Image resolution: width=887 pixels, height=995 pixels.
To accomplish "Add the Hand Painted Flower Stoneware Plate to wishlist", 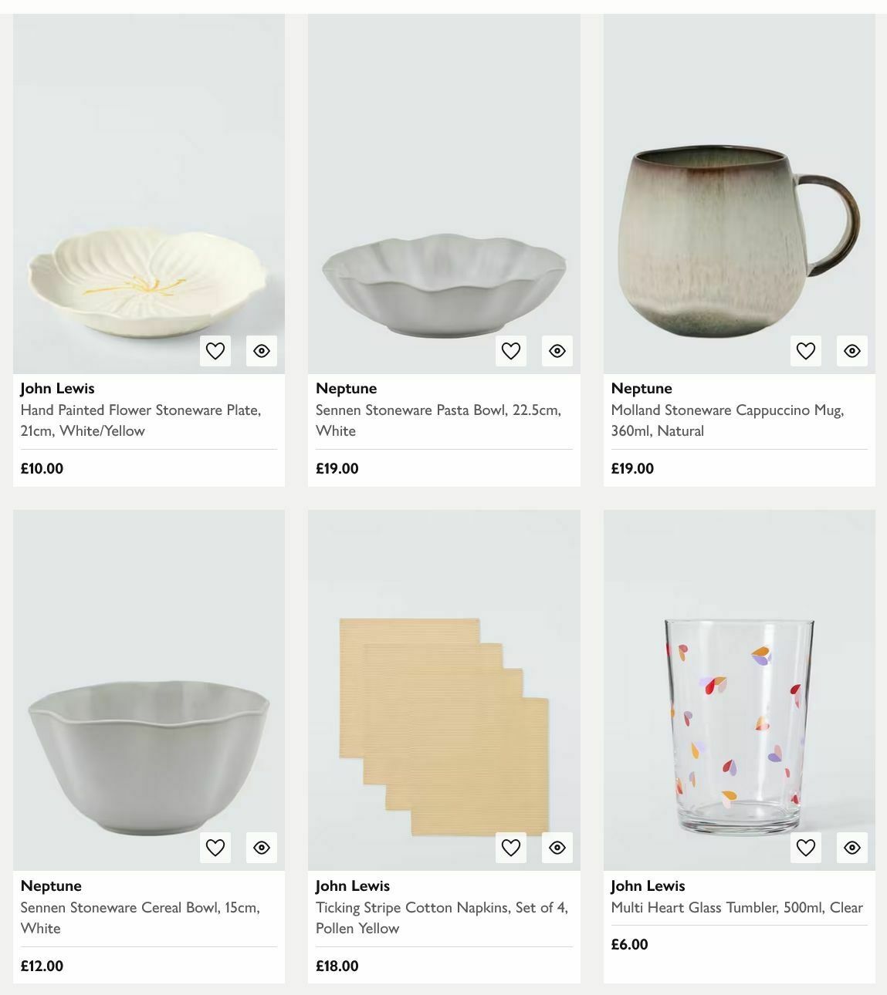I will coord(215,350).
